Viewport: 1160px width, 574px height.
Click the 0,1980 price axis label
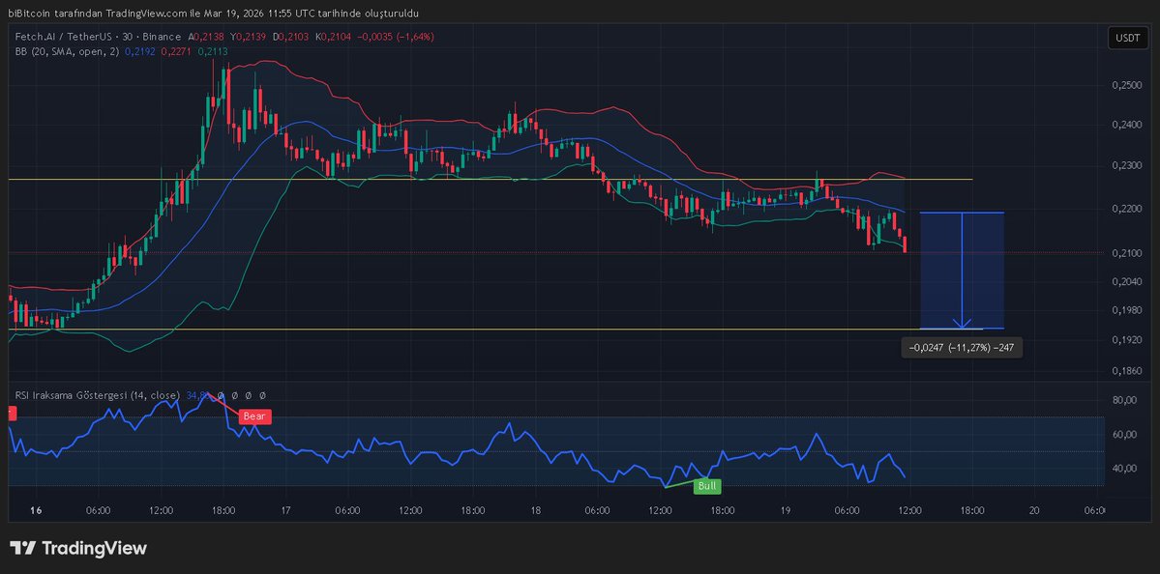[x=1127, y=310]
